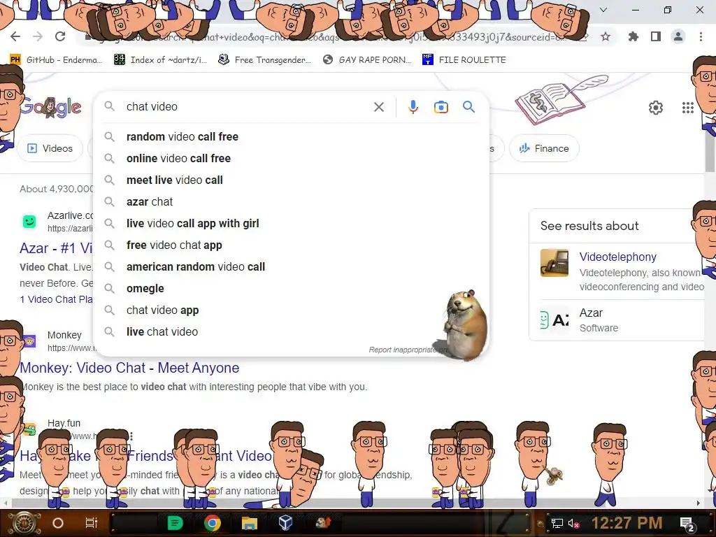Open the notification center with badge 2
This screenshot has height=537, width=716.
click(687, 524)
